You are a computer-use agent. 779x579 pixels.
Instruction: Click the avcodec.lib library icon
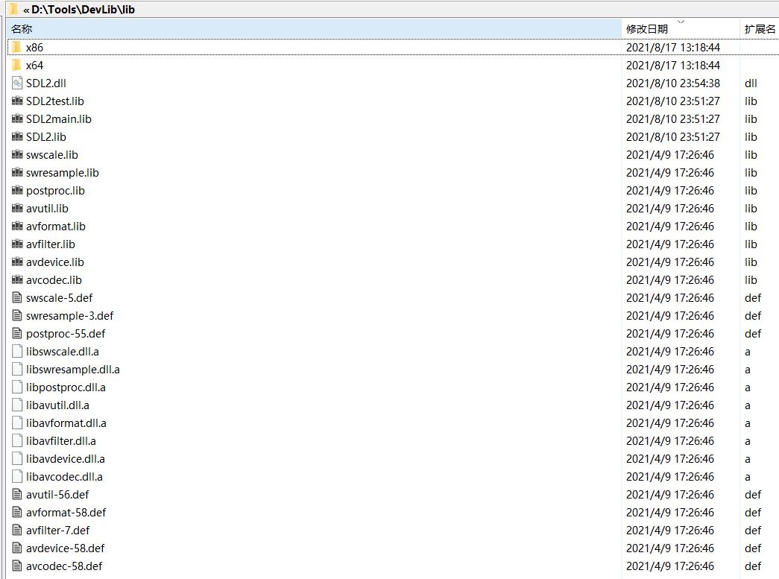tap(16, 279)
